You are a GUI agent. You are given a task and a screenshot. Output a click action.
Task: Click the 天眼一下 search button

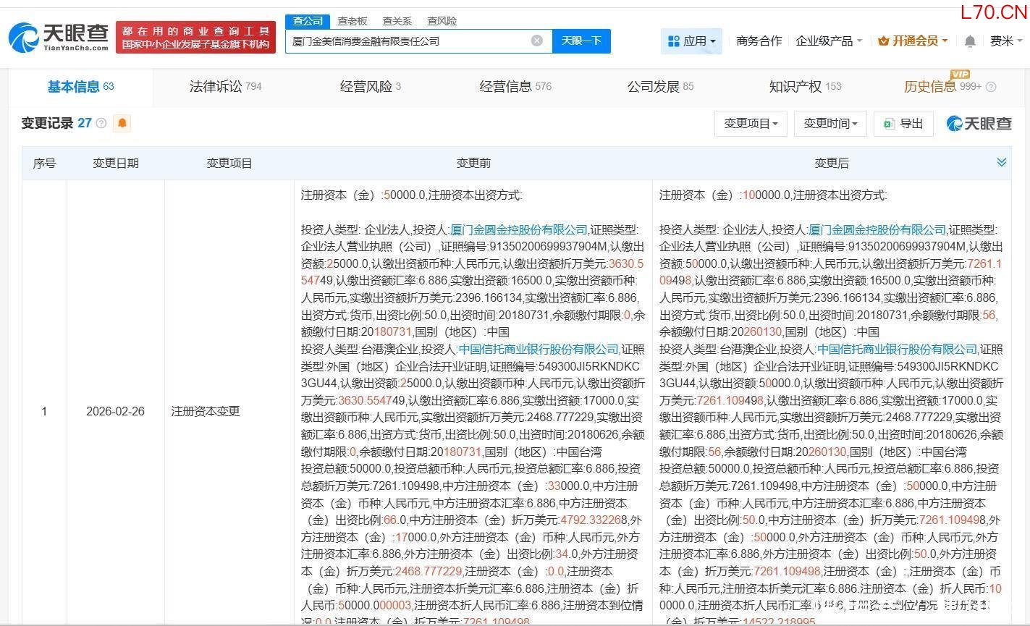click(581, 41)
